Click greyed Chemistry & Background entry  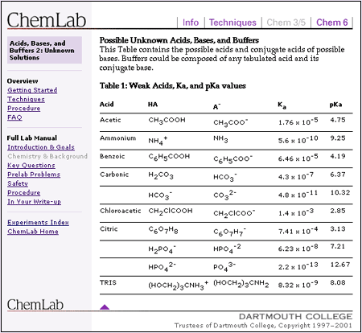click(47, 156)
